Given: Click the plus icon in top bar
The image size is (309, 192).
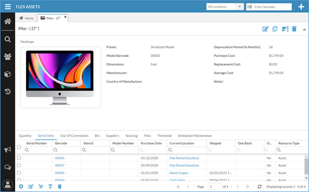Looking at the screenshot, I should pyautogui.click(x=301, y=7).
